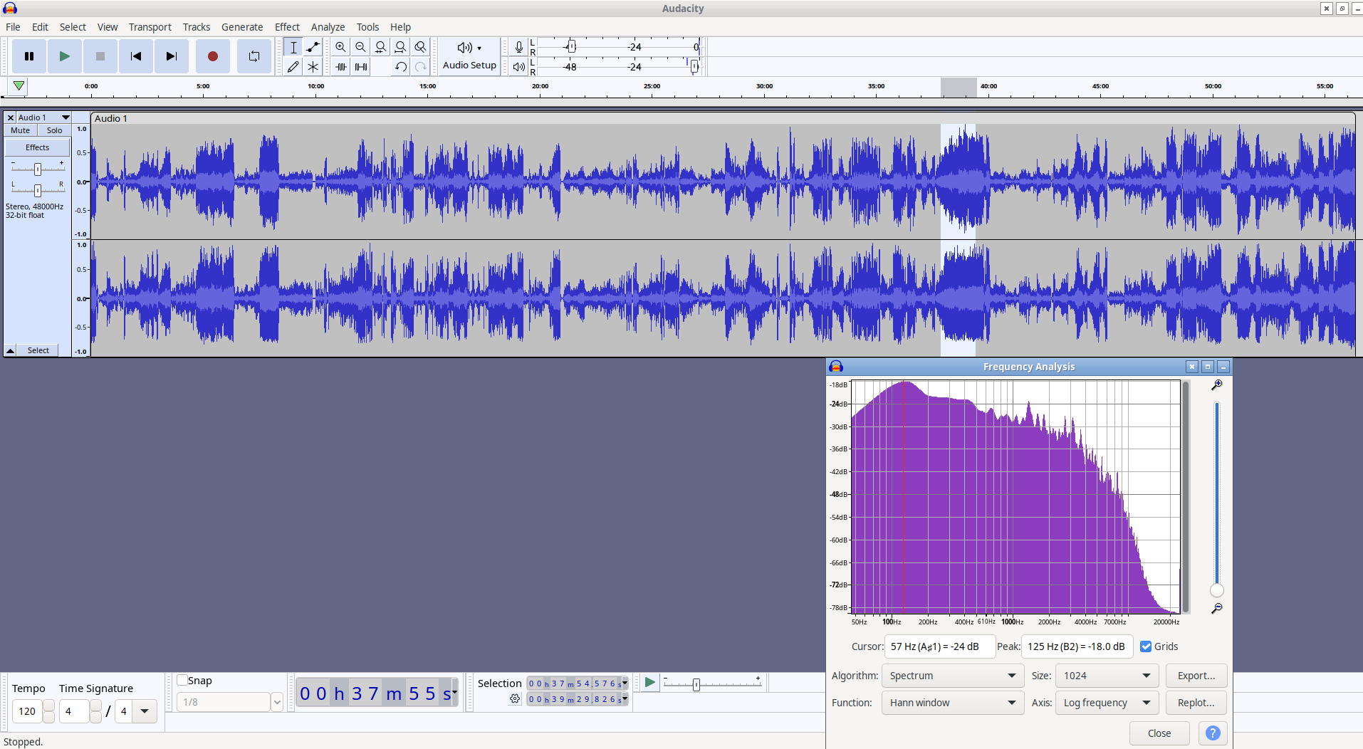Click the Export... button
1363x749 pixels.
pos(1196,676)
